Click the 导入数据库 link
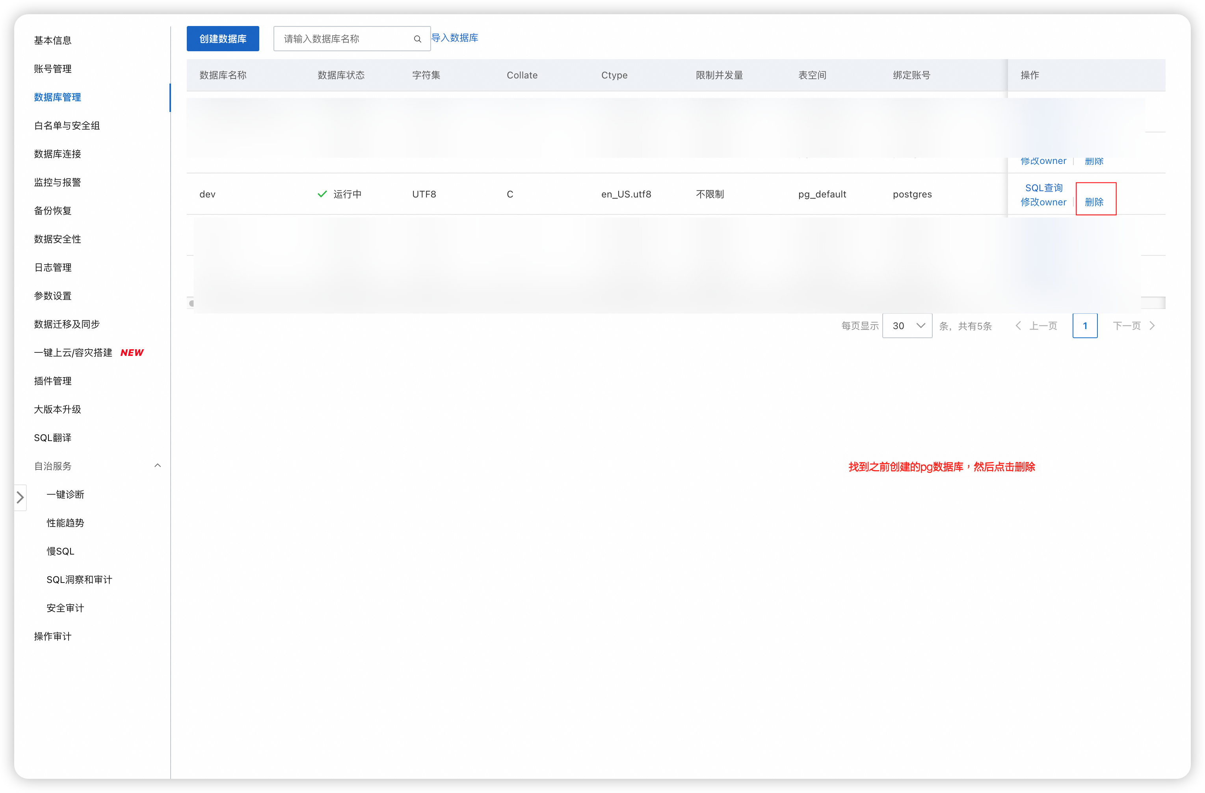The width and height of the screenshot is (1205, 793). (454, 38)
